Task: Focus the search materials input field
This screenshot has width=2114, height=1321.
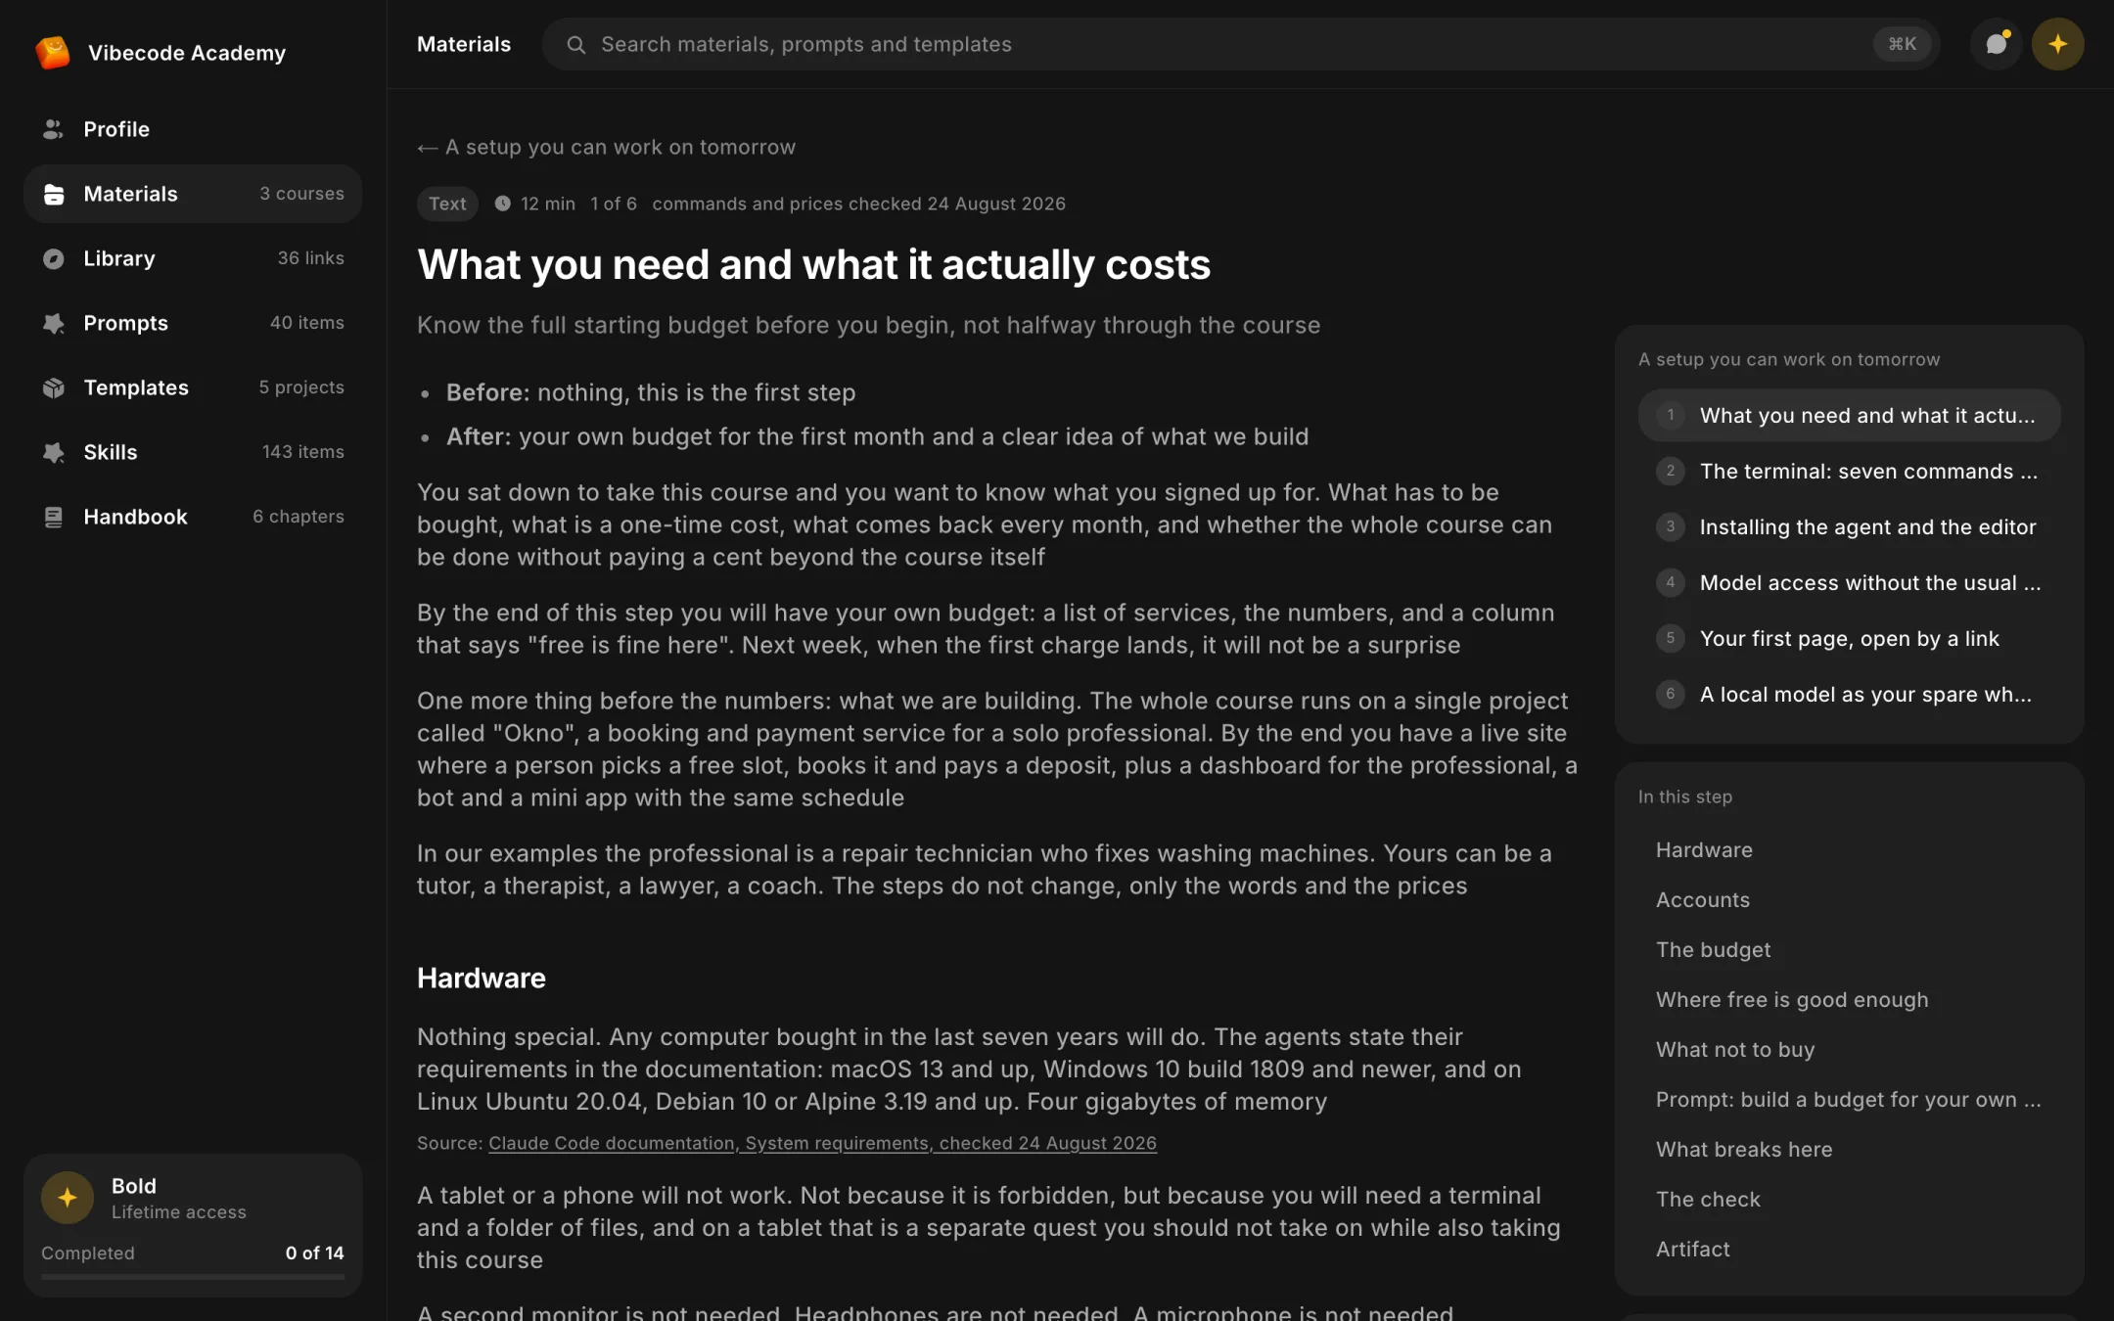Action: click(1240, 44)
